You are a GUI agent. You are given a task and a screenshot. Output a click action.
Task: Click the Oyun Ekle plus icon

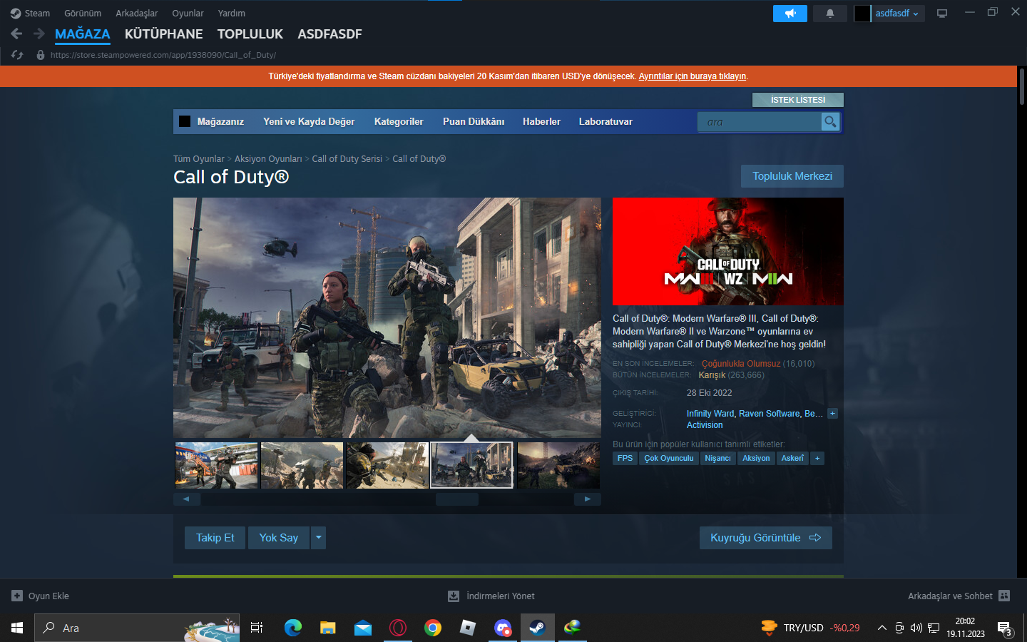(17, 596)
